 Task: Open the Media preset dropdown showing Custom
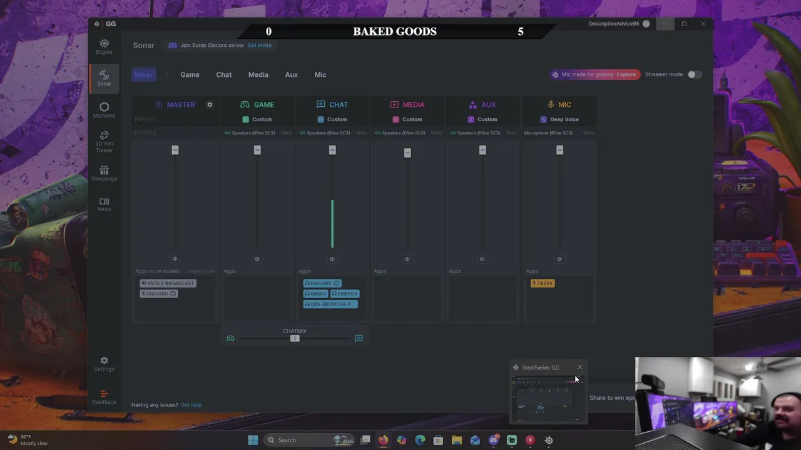(407, 119)
